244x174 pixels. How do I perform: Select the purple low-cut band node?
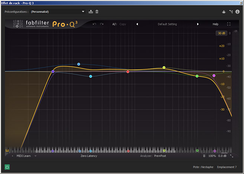click(53, 71)
